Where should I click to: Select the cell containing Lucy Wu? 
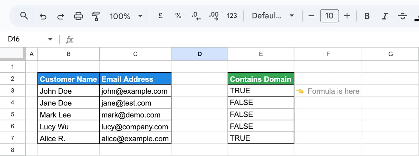click(68, 126)
